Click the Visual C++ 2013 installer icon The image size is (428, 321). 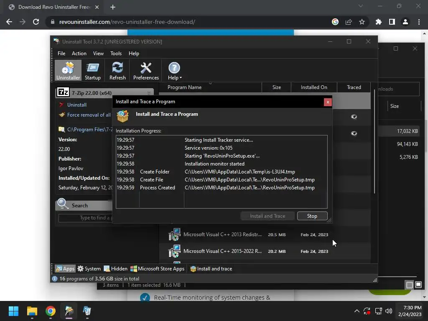(x=174, y=234)
